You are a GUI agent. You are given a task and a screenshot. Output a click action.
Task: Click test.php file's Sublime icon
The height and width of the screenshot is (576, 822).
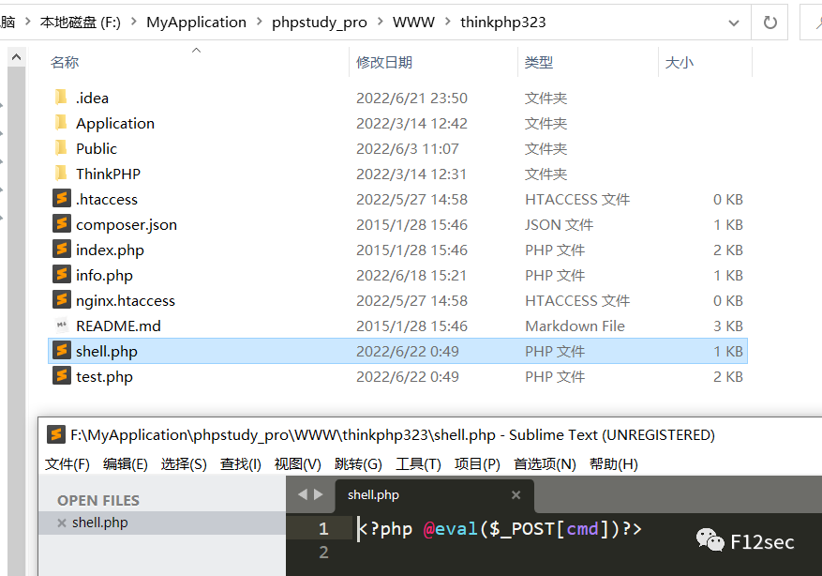pos(61,376)
